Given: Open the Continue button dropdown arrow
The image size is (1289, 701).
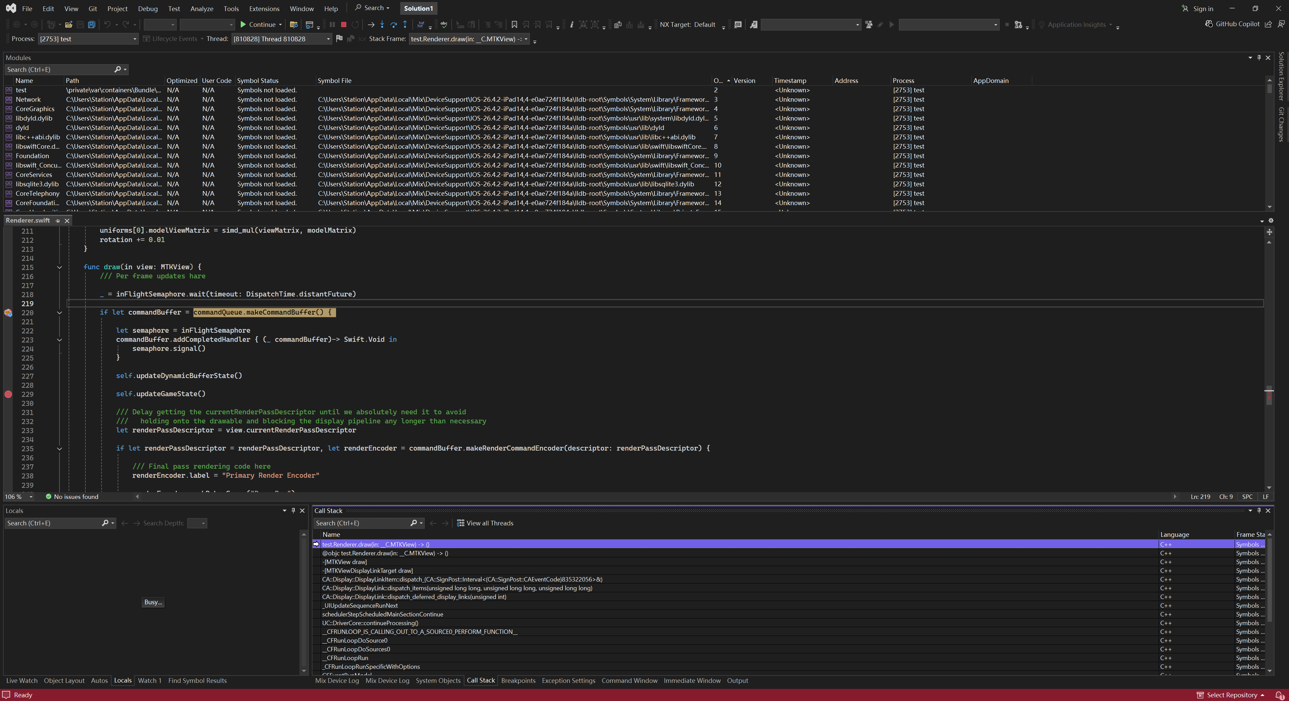Looking at the screenshot, I should (280, 25).
